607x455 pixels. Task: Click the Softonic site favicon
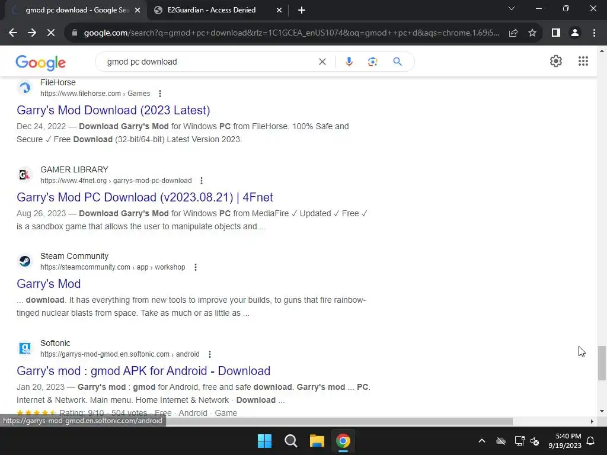[25, 348]
